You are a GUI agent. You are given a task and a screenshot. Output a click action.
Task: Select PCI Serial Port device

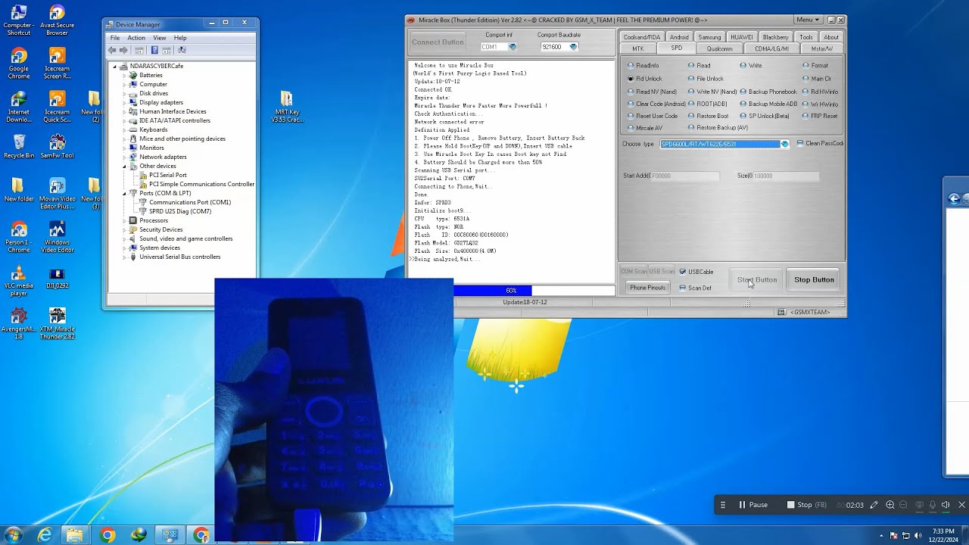(162, 175)
